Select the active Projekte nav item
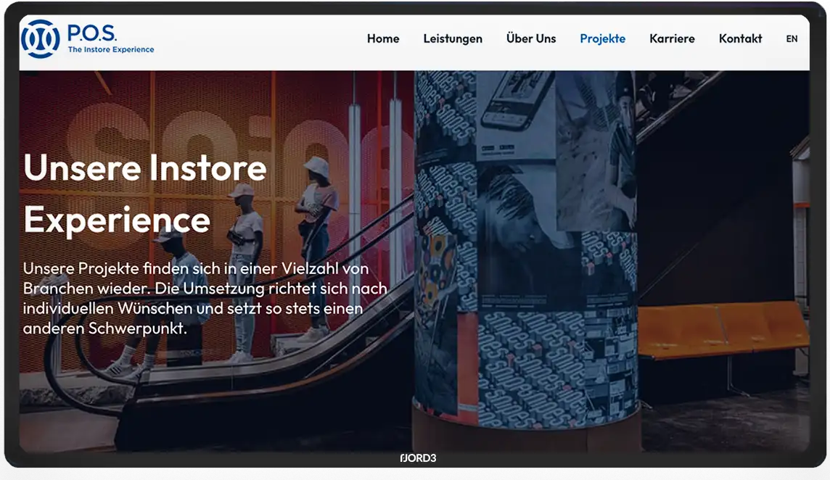Viewport: 830px width, 480px height. 602,39
